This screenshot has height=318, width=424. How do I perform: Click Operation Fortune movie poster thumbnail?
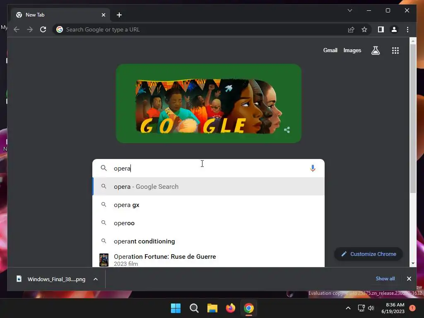(x=104, y=260)
